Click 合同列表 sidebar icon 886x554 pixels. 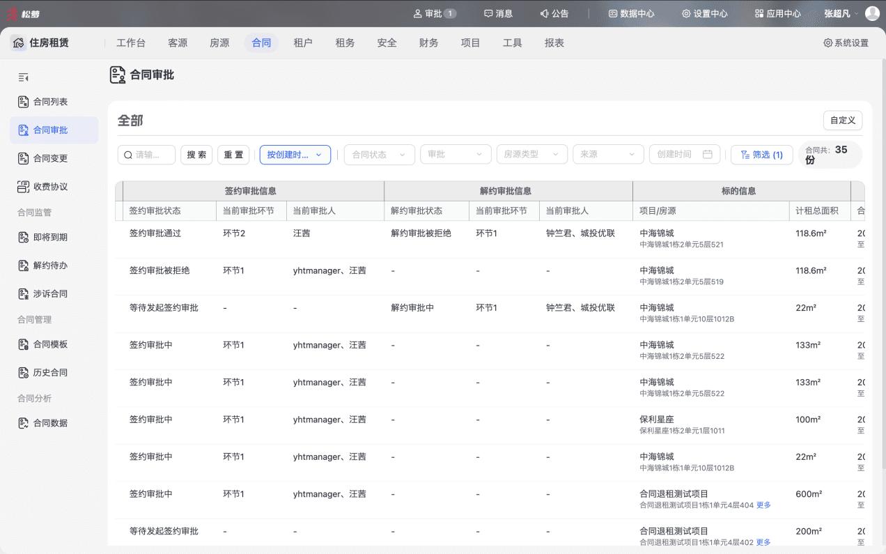[23, 102]
